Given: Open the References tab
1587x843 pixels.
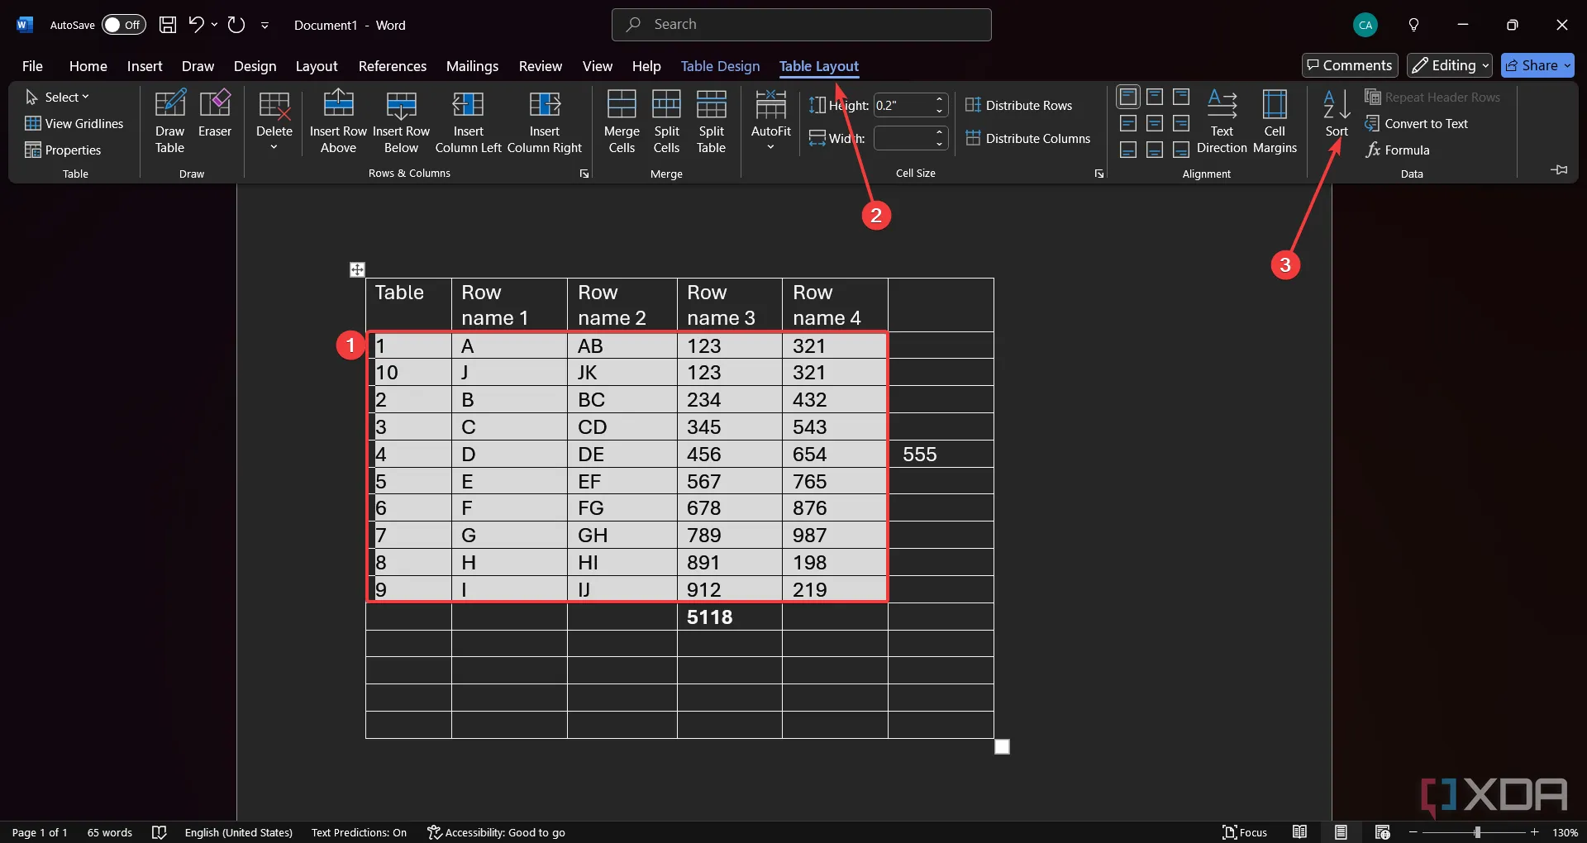Looking at the screenshot, I should 393,66.
